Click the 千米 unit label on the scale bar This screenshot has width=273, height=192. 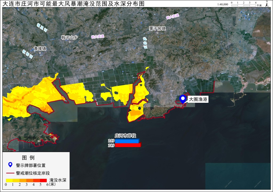[x=259, y=5]
